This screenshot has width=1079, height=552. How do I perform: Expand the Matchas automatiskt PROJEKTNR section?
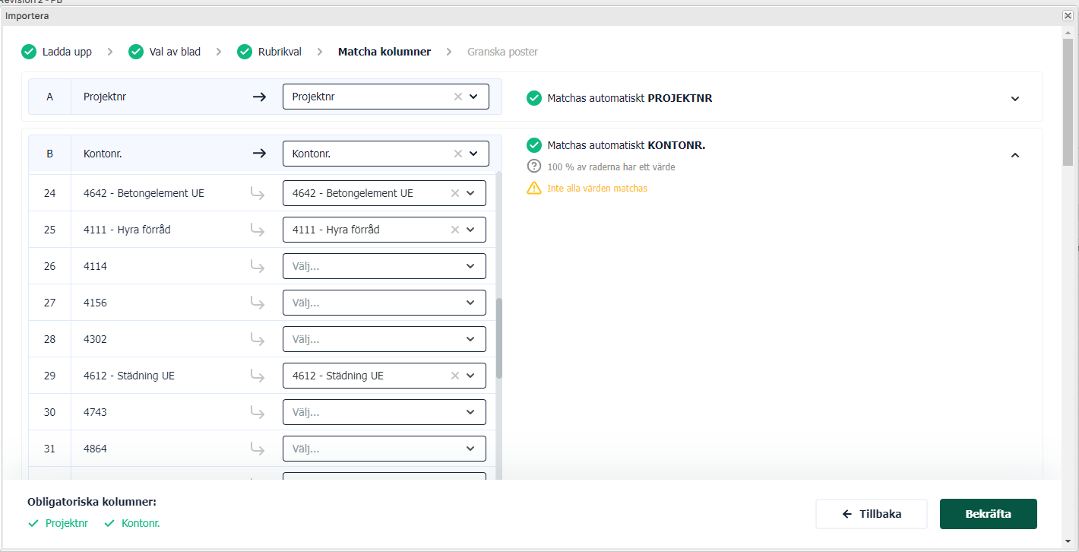[1014, 99]
